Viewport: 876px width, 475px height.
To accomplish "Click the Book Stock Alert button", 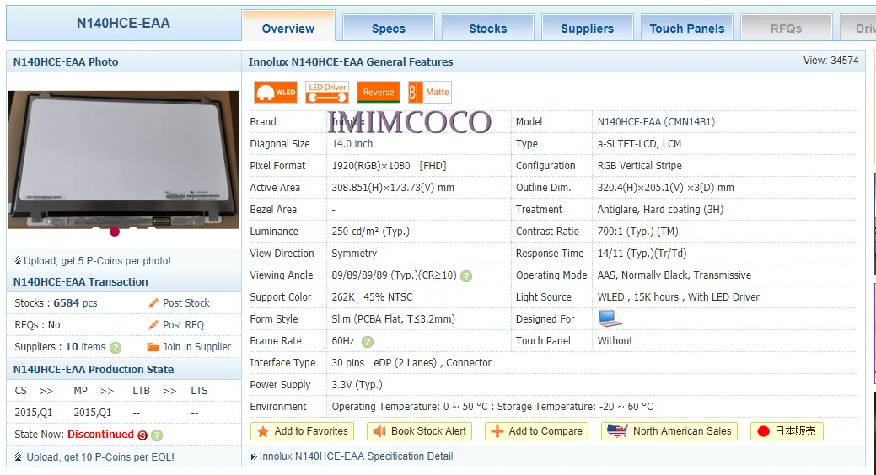I will click(419, 431).
